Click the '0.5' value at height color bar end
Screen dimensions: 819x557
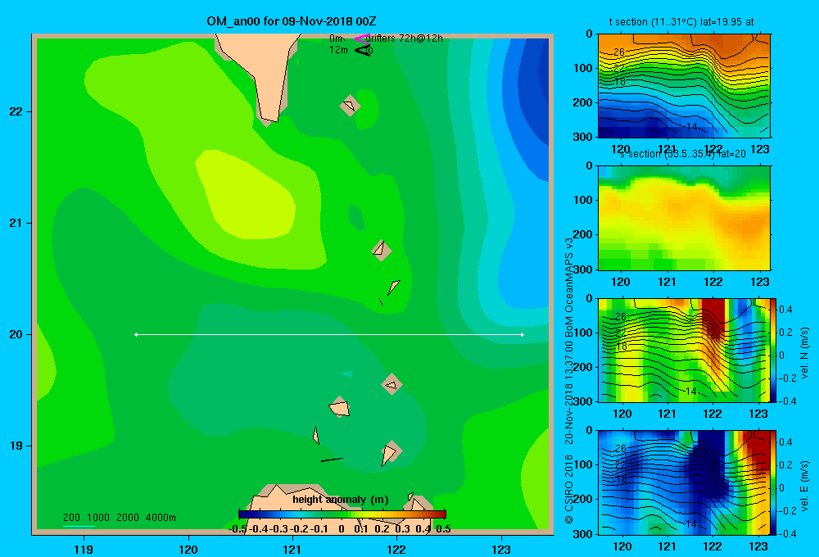[x=443, y=529]
